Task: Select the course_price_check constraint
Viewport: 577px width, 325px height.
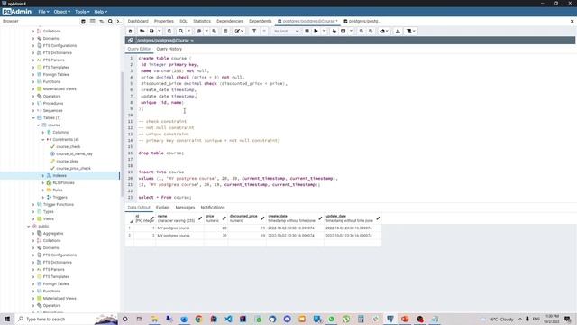Action: pyautogui.click(x=73, y=169)
